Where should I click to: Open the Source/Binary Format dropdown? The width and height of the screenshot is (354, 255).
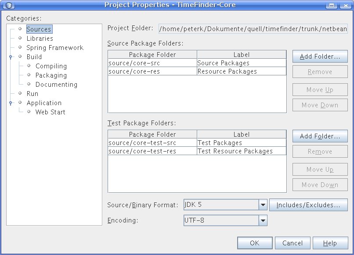tap(263, 205)
